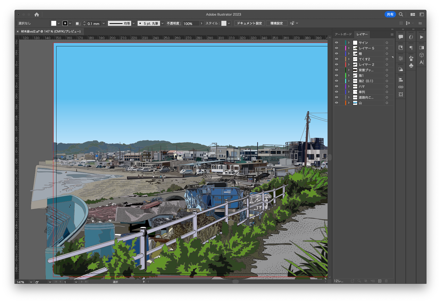Toggle visibility of the 海1 layer
Viewport: 441px width, 303px height.
336,75
